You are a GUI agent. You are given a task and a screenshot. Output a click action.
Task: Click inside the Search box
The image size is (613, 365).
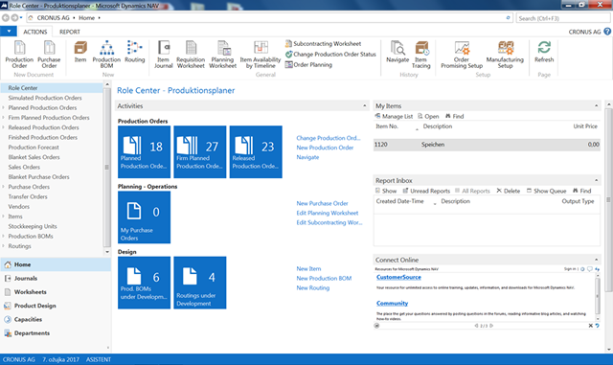[x=563, y=18]
